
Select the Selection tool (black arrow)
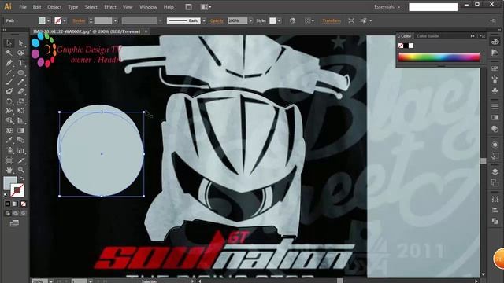click(x=9, y=43)
